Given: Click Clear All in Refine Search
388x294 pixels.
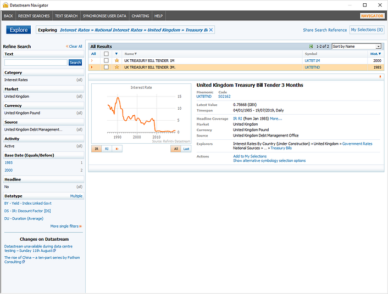Looking at the screenshot, I should 74,47.
